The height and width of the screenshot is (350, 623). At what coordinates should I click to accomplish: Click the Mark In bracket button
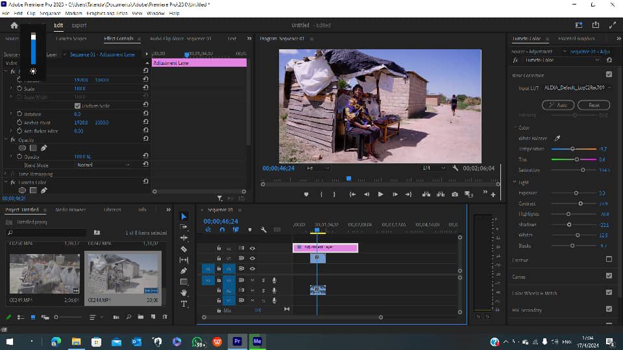coord(321,194)
